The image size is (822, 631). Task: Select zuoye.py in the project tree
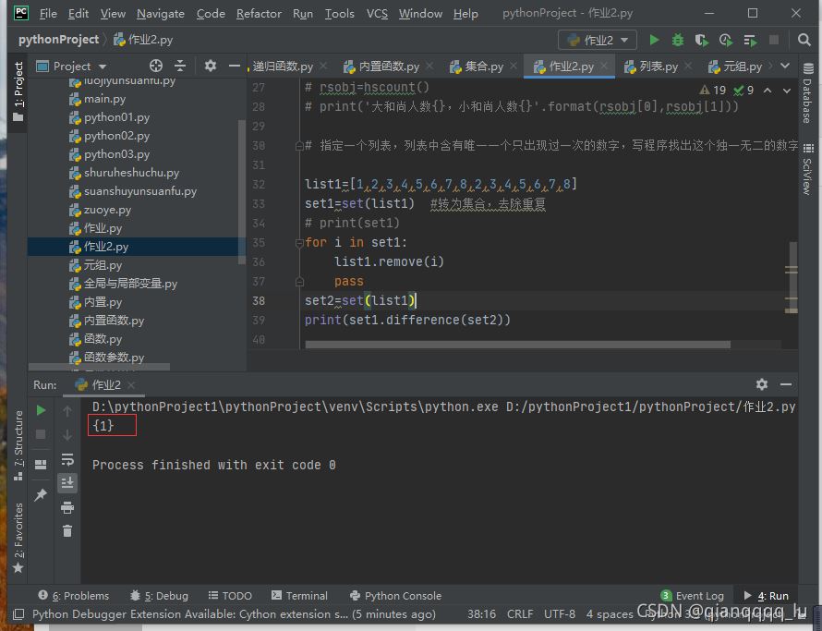coord(107,210)
